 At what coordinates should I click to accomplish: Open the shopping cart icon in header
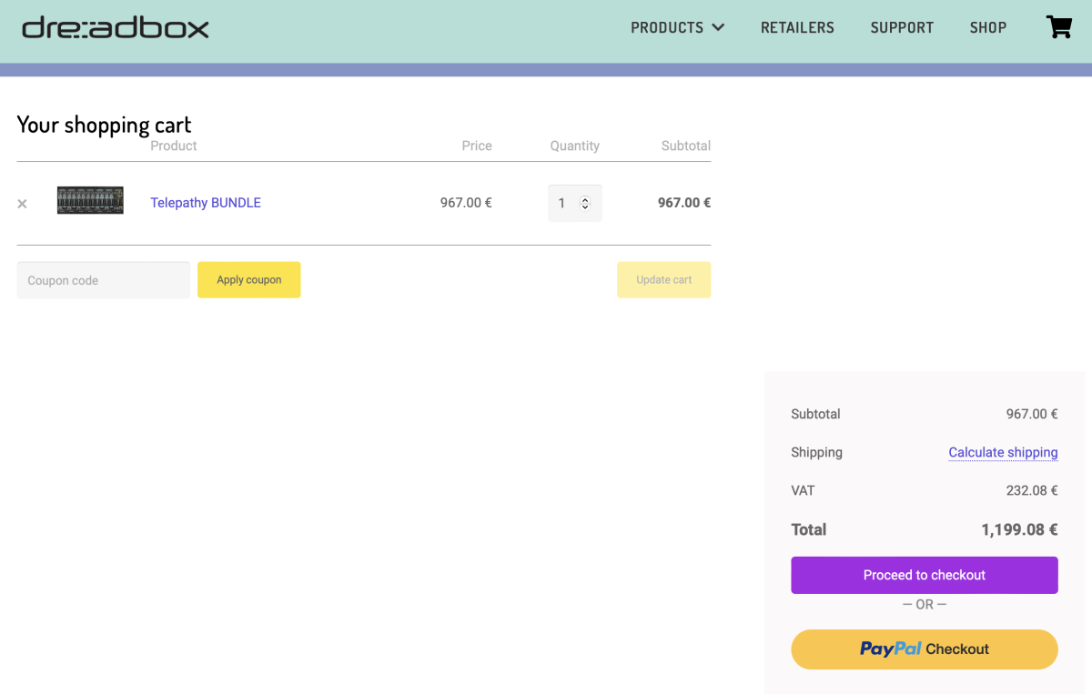[1059, 27]
